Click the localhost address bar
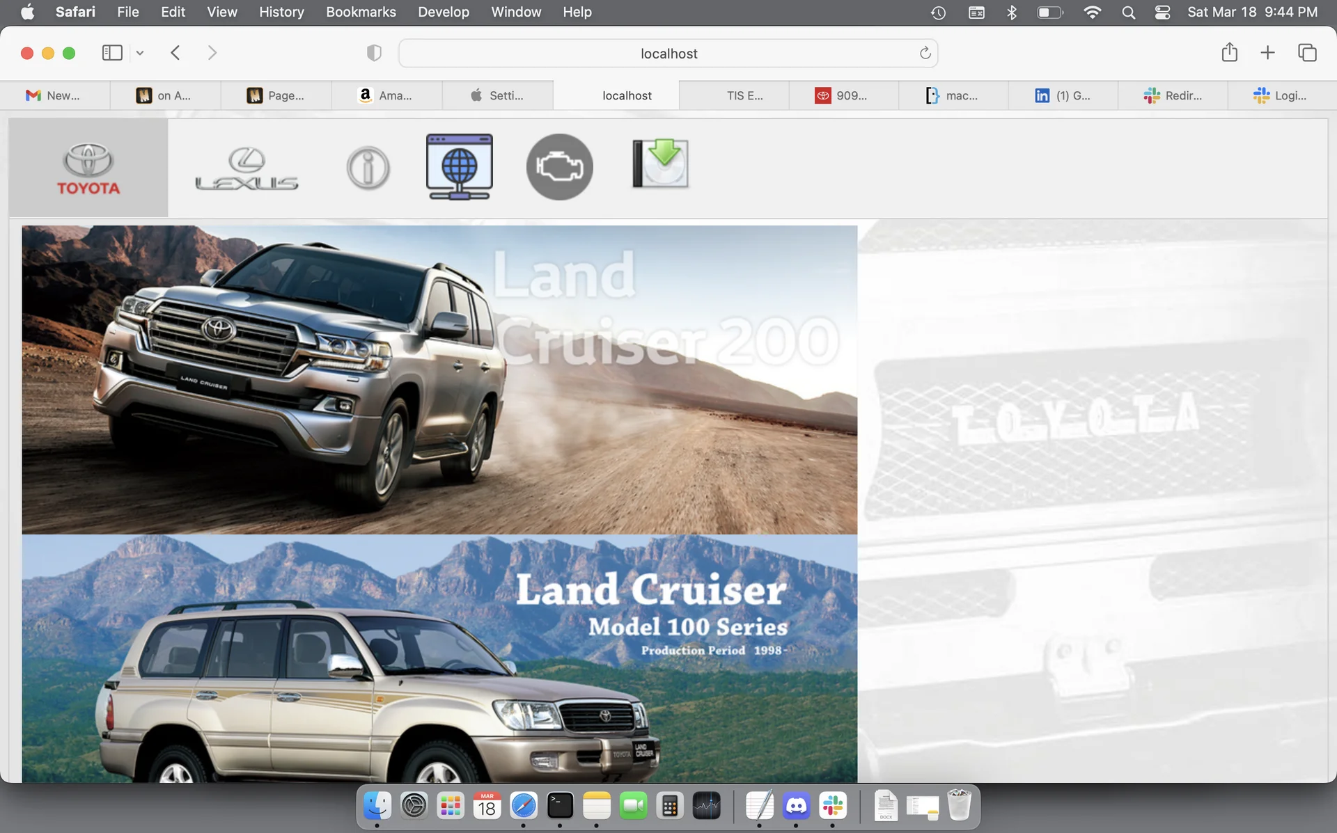Viewport: 1337px width, 833px height. click(668, 54)
